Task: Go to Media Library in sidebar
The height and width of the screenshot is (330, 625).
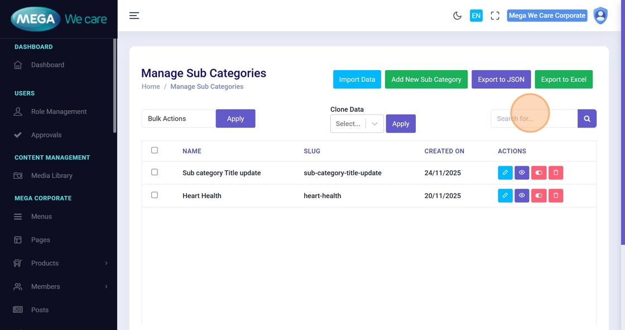Action: 51,176
